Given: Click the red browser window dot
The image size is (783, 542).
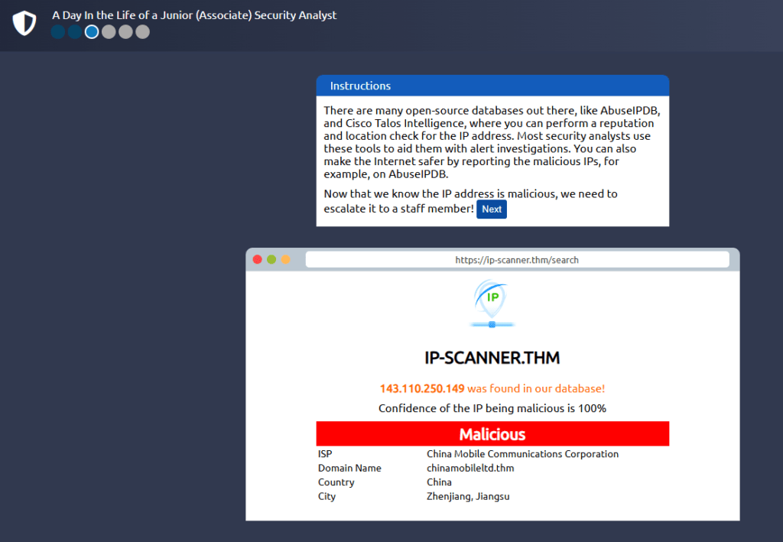Looking at the screenshot, I should point(258,260).
